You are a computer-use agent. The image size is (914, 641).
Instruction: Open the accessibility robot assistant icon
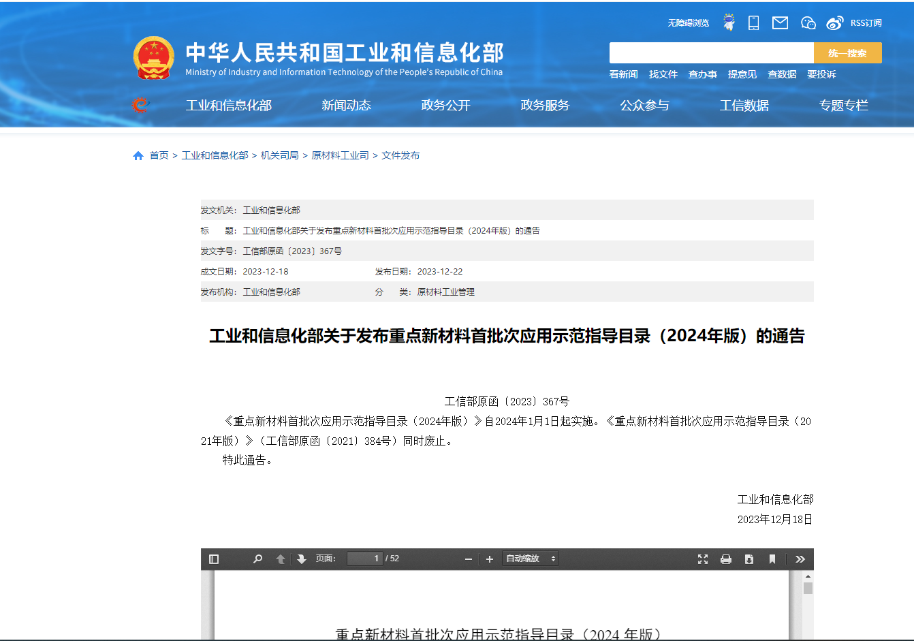[x=729, y=22]
